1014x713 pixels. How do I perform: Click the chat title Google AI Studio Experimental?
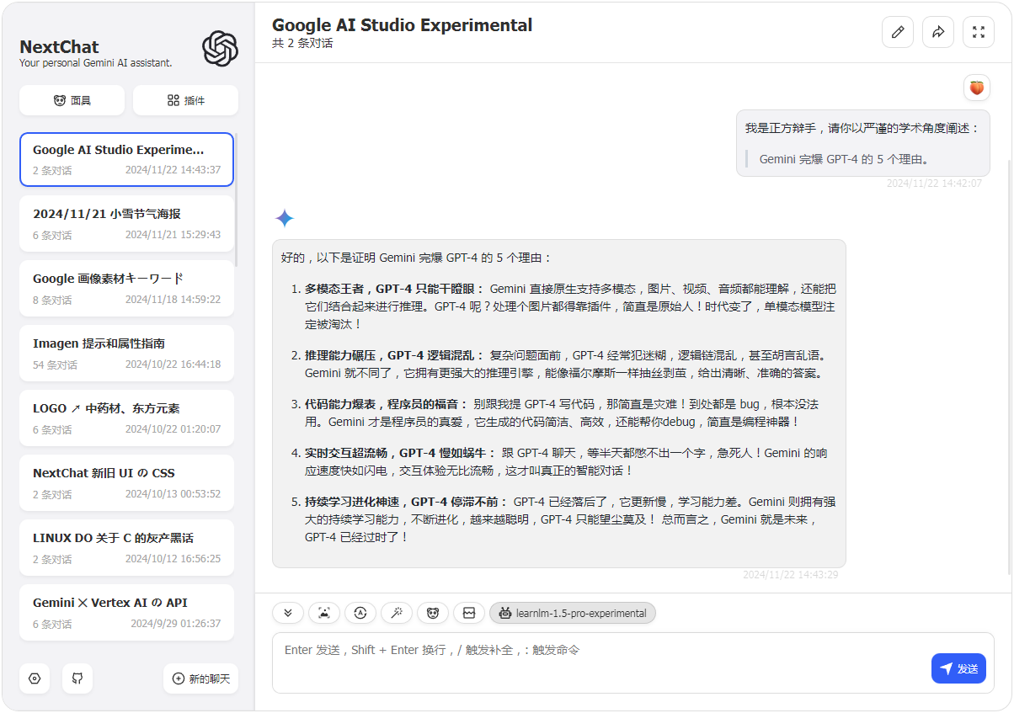click(402, 25)
